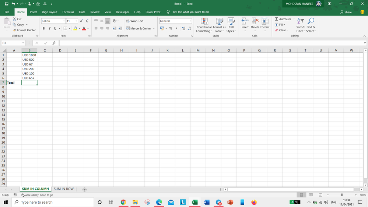Open Cell Styles gallery
Viewport: 368px width, 207px height.
[231, 25]
